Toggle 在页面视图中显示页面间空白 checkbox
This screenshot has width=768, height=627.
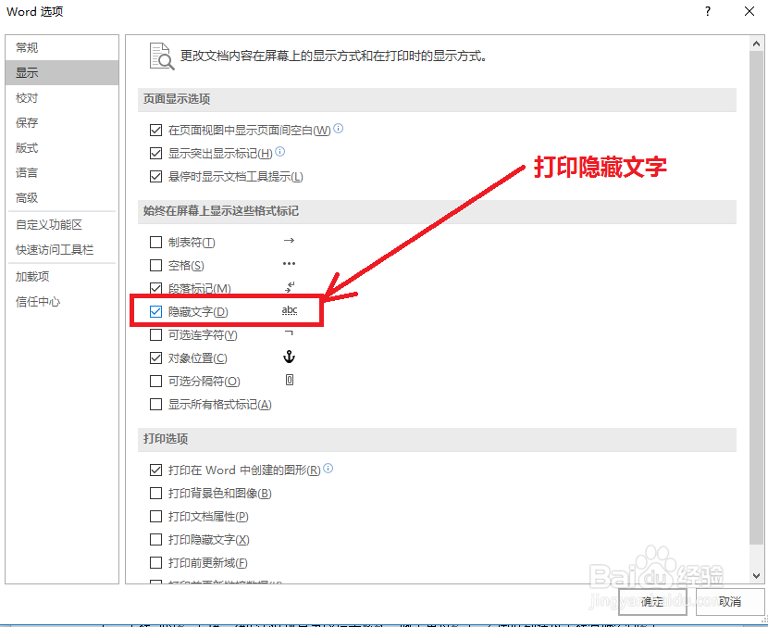click(x=155, y=130)
